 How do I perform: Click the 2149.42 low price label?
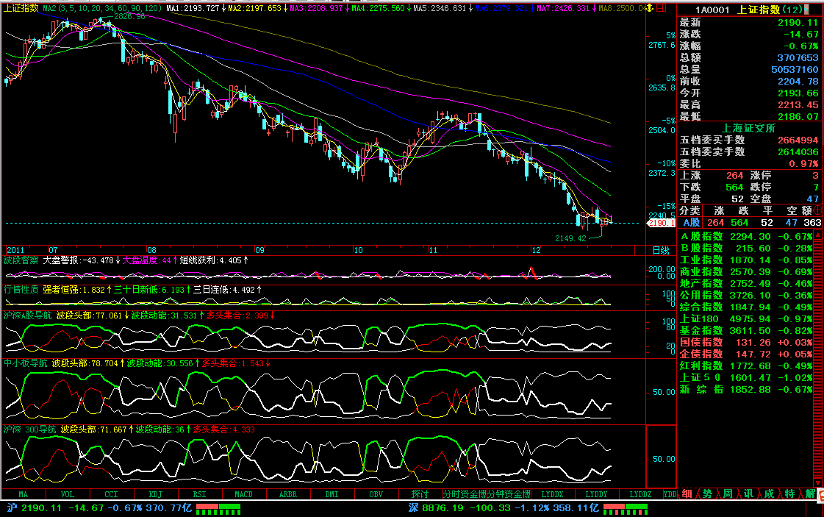click(x=570, y=238)
